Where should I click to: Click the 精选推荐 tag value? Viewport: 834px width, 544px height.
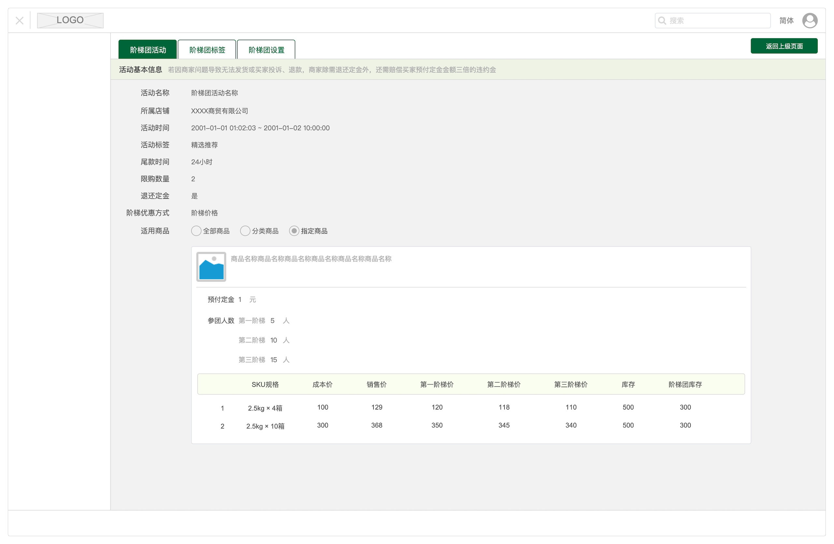point(205,145)
